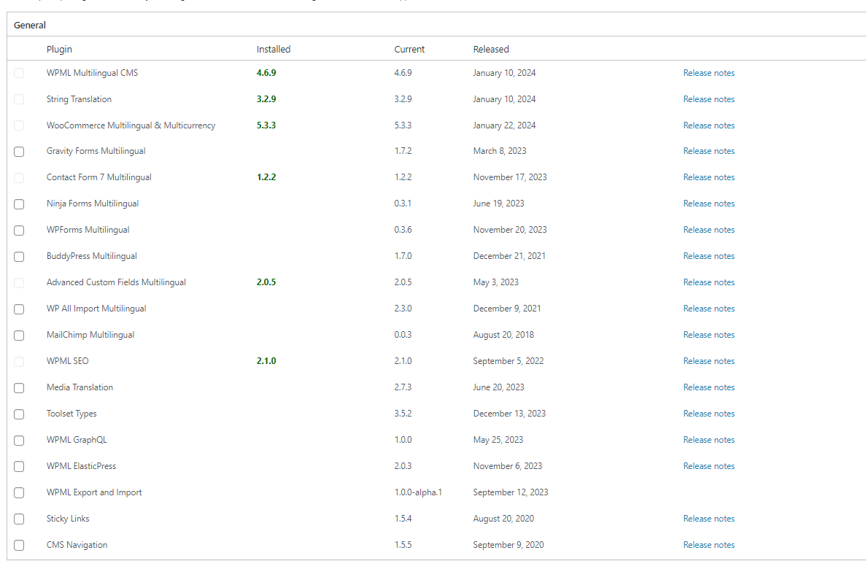Image resolution: width=866 pixels, height=577 pixels.
Task: View Release notes for WPML GraphQL
Action: click(x=708, y=440)
